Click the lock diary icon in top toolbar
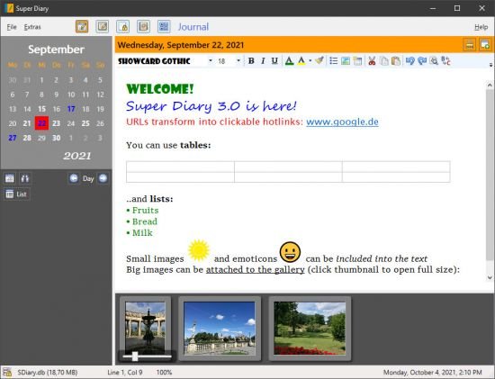The height and width of the screenshot is (379, 495). 122,27
